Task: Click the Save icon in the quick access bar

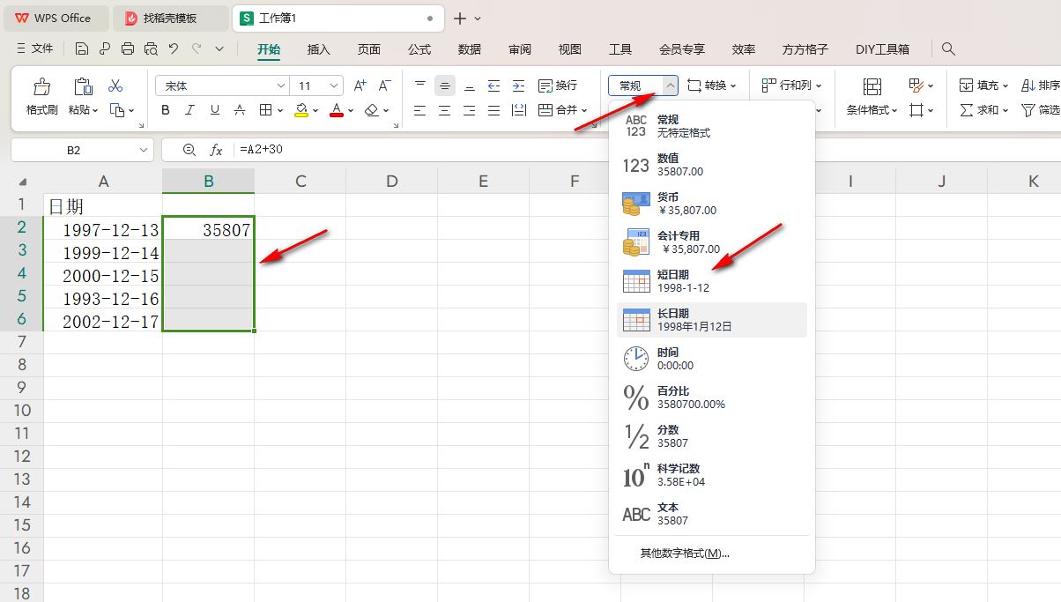Action: 82,48
